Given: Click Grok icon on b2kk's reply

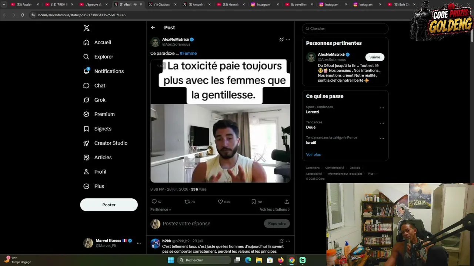Looking at the screenshot, I should pyautogui.click(x=281, y=241).
